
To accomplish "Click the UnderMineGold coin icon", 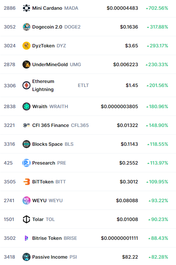I will [x=26, y=64].
